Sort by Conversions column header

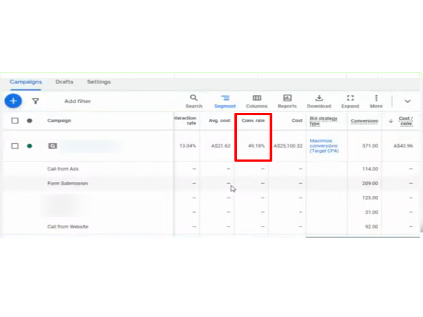[365, 121]
